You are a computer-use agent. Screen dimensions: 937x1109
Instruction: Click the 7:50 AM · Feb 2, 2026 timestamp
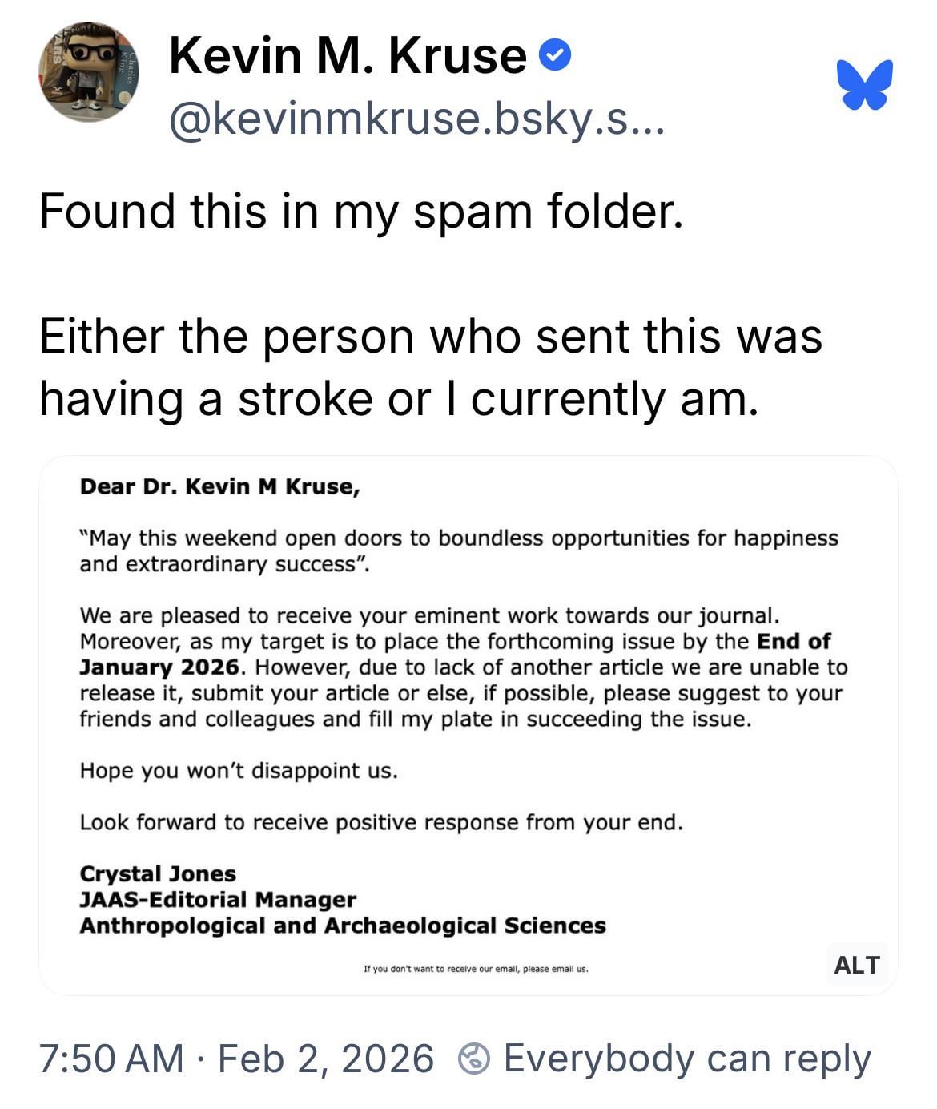pyautogui.click(x=236, y=1059)
